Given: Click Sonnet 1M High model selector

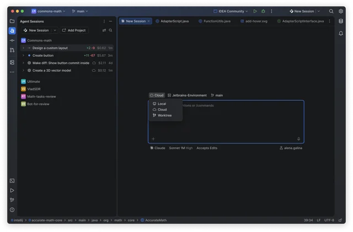Looking at the screenshot, I should point(181,148).
